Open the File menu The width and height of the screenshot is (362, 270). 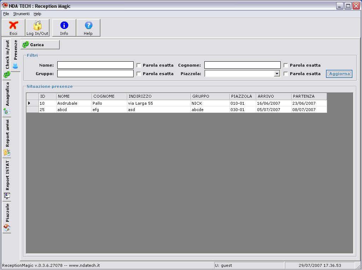click(6, 14)
